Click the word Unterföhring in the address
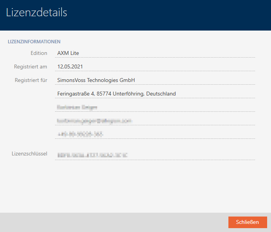The width and height of the screenshot is (271, 232). 130,94
